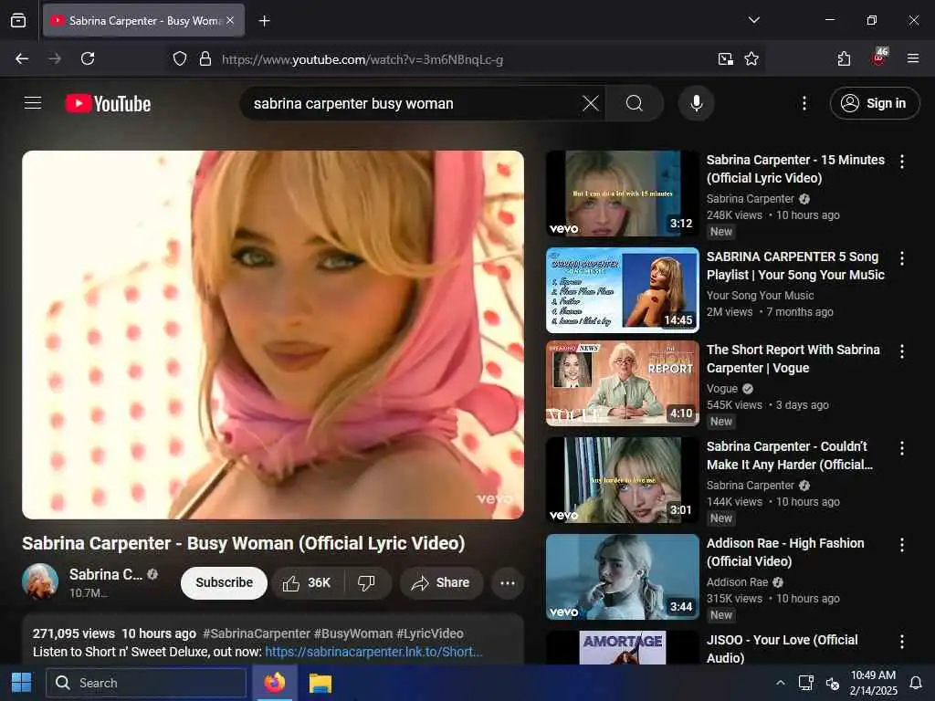This screenshot has width=935, height=701.
Task: Click picture-in-picture icon in address bar
Action: pos(725,58)
